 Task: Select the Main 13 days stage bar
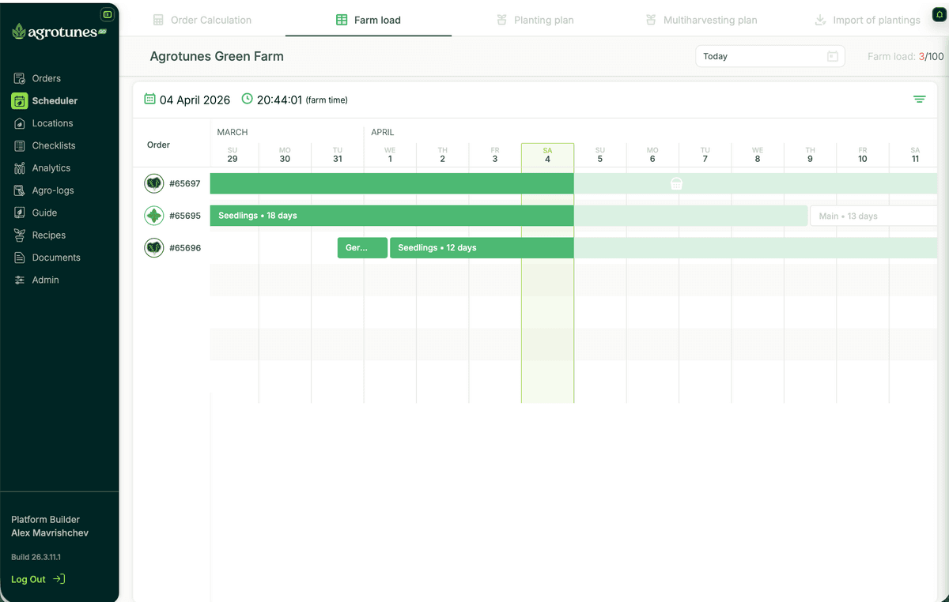(x=872, y=216)
